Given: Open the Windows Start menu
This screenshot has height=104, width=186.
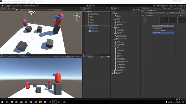Looking at the screenshot, I should (2, 102).
